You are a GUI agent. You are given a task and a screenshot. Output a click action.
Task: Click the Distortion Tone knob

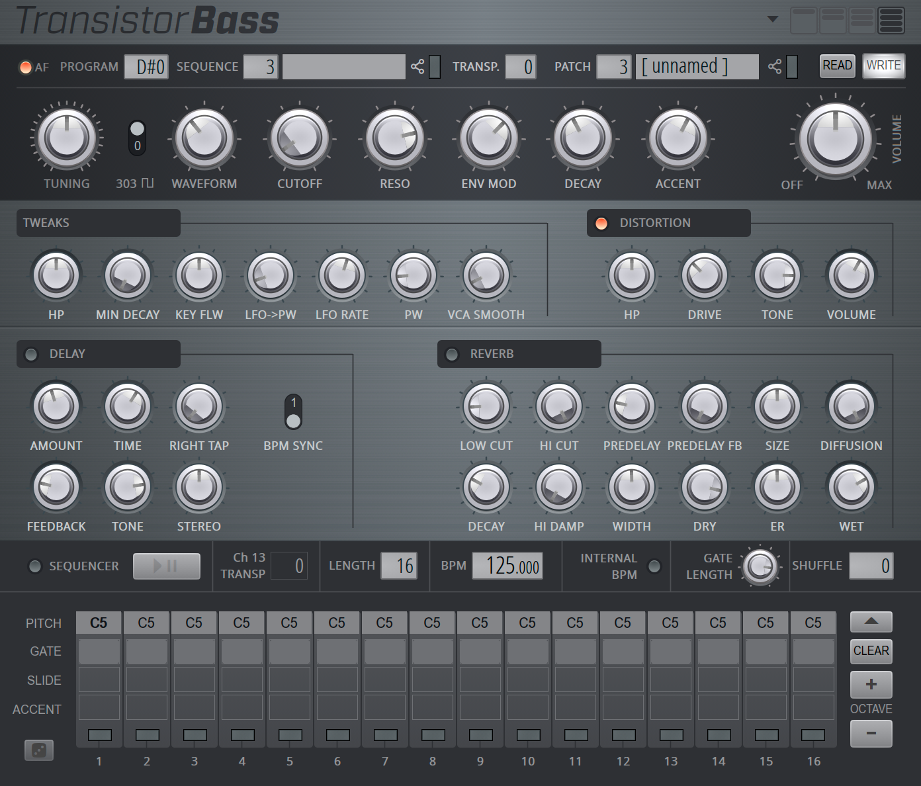pyautogui.click(x=777, y=275)
